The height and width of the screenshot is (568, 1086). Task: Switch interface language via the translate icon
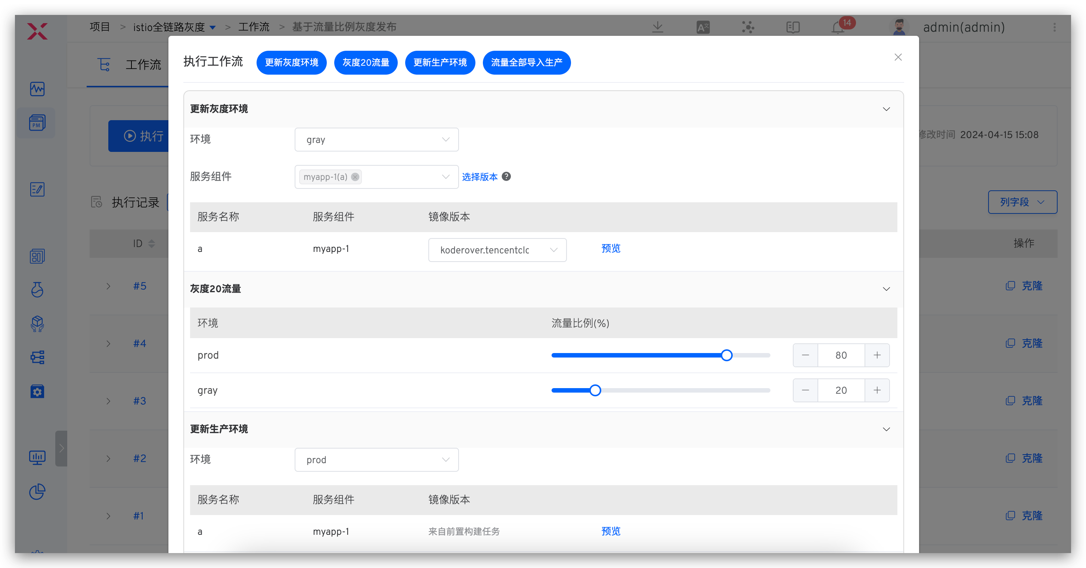point(702,27)
